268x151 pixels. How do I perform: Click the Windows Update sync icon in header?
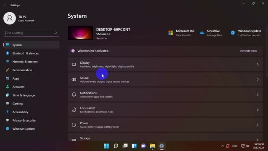pyautogui.click(x=233, y=33)
